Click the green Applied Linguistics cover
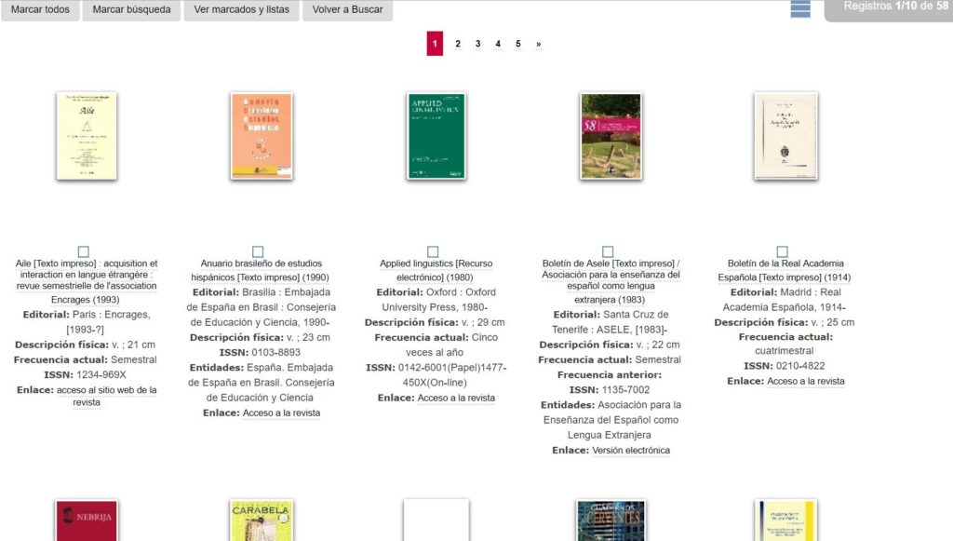This screenshot has width=953, height=541. (436, 136)
